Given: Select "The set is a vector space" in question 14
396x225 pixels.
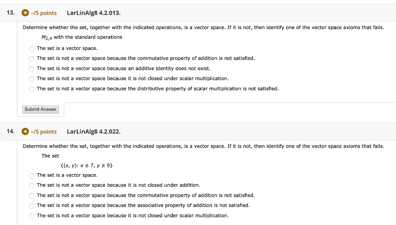Looking at the screenshot, I should click(31, 176).
